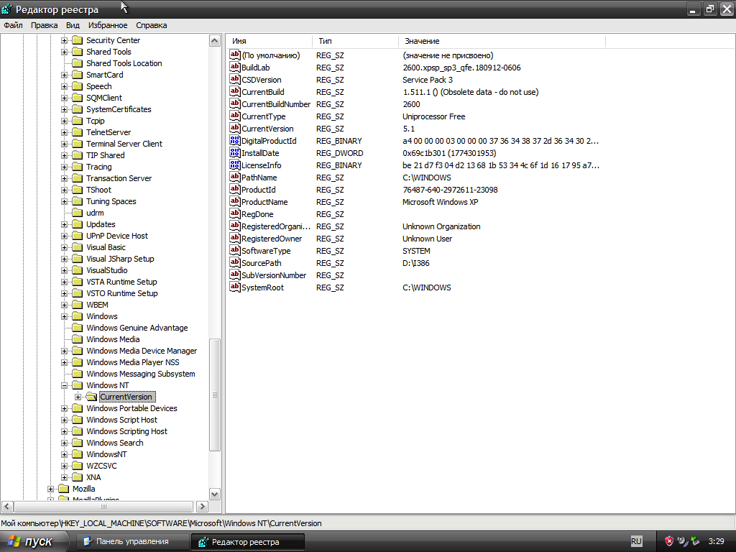Expand the Mozilla key
Image resolution: width=736 pixels, height=552 pixels.
point(51,489)
